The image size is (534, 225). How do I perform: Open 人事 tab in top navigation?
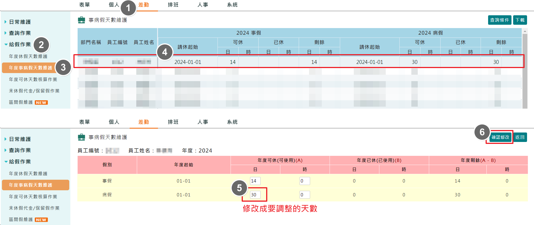(203, 5)
